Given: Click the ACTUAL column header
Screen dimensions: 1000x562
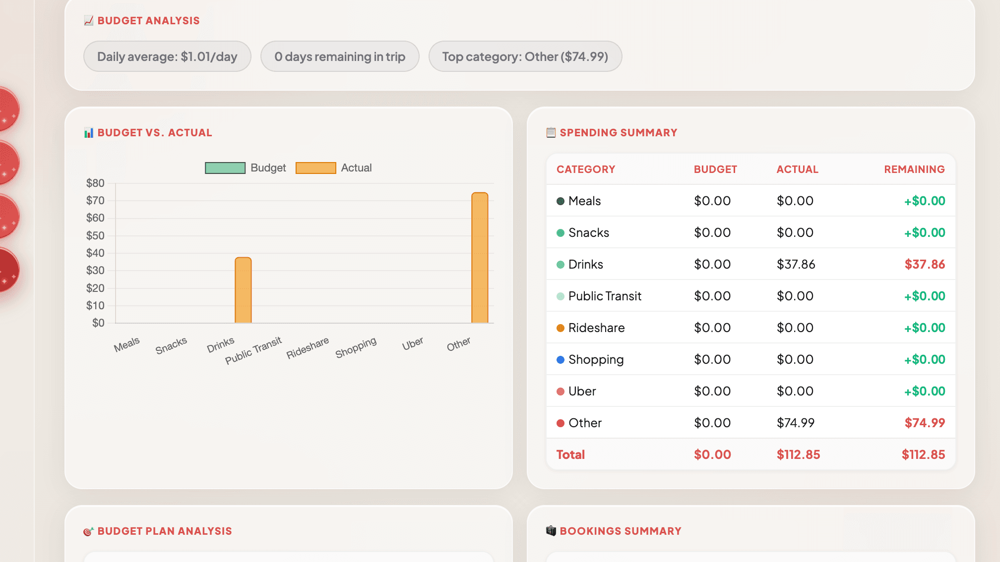Looking at the screenshot, I should 797,169.
